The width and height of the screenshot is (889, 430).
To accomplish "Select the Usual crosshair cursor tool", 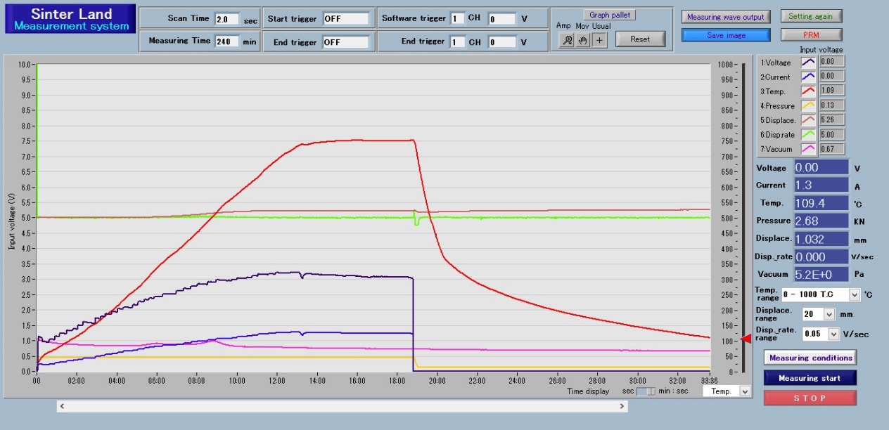I will point(599,40).
